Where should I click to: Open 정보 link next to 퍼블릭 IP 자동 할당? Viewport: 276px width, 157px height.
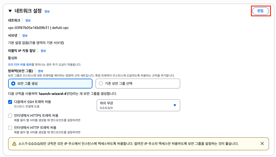click(x=43, y=51)
